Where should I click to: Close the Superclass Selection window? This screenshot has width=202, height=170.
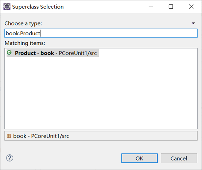[x=191, y=7]
